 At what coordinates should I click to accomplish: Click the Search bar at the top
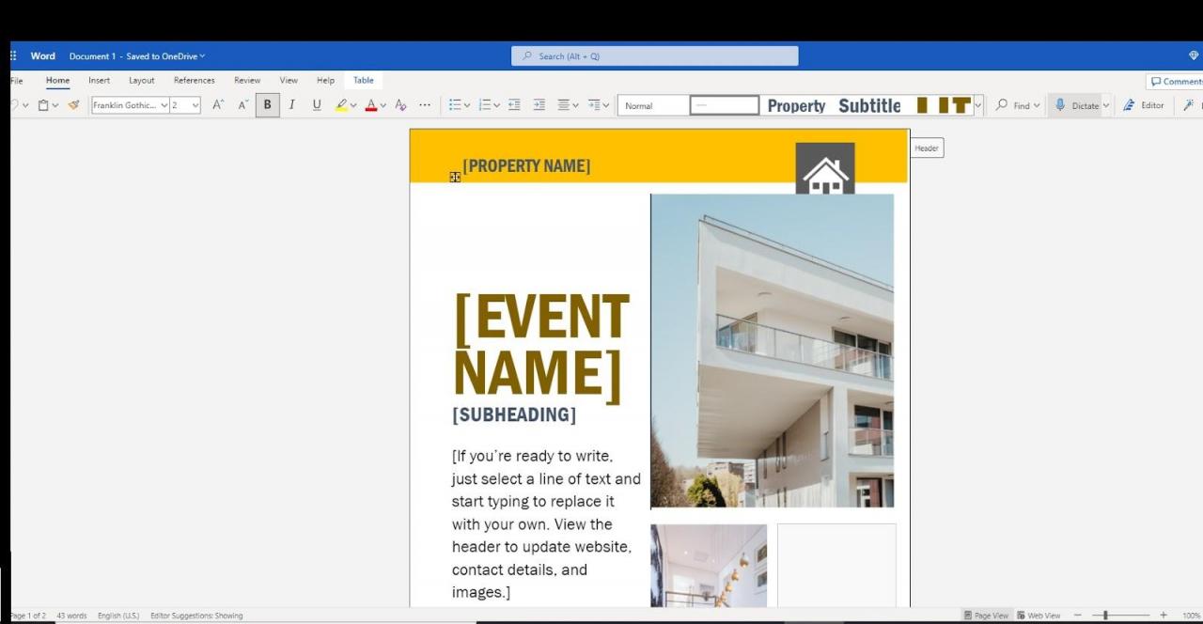tap(653, 55)
